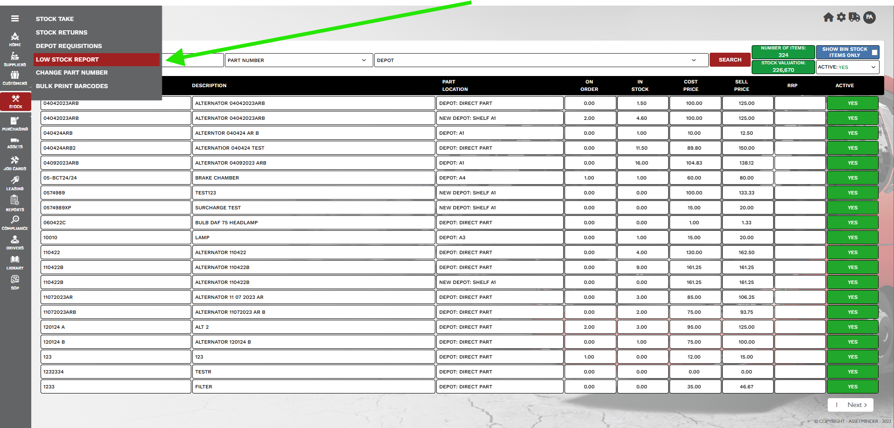Click the home icon in top right
This screenshot has width=894, height=428.
tap(828, 17)
